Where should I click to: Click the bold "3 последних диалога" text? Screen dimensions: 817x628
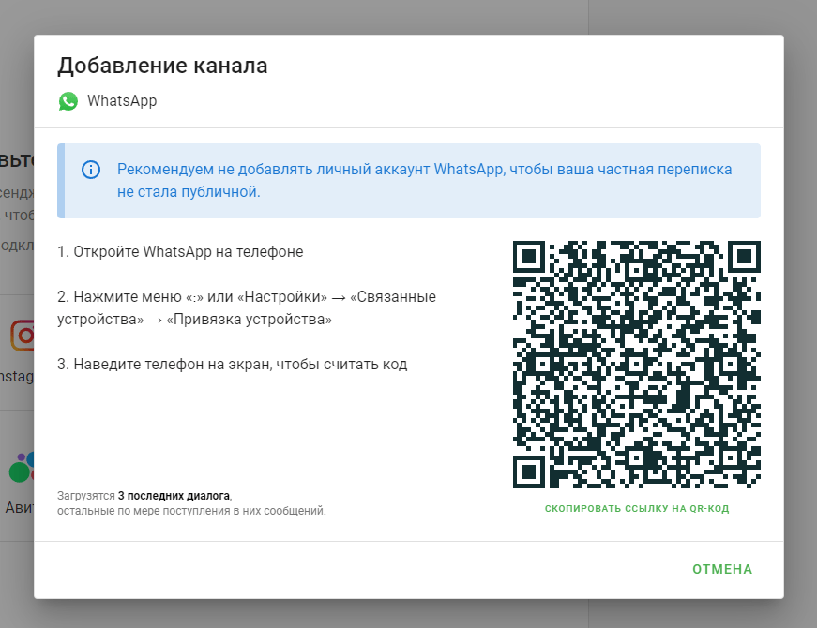(174, 496)
